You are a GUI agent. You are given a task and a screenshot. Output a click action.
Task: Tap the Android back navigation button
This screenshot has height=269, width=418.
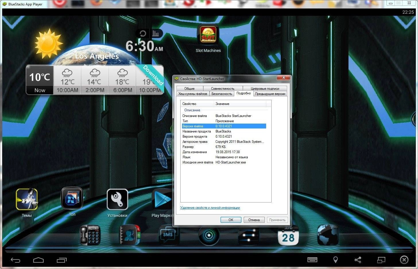16,260
